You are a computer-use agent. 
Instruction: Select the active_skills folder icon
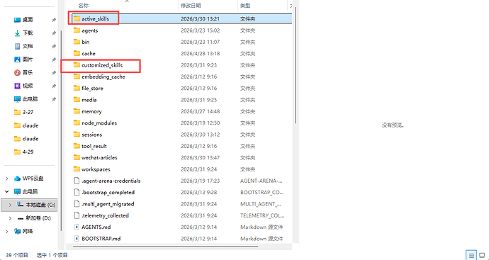(77, 18)
